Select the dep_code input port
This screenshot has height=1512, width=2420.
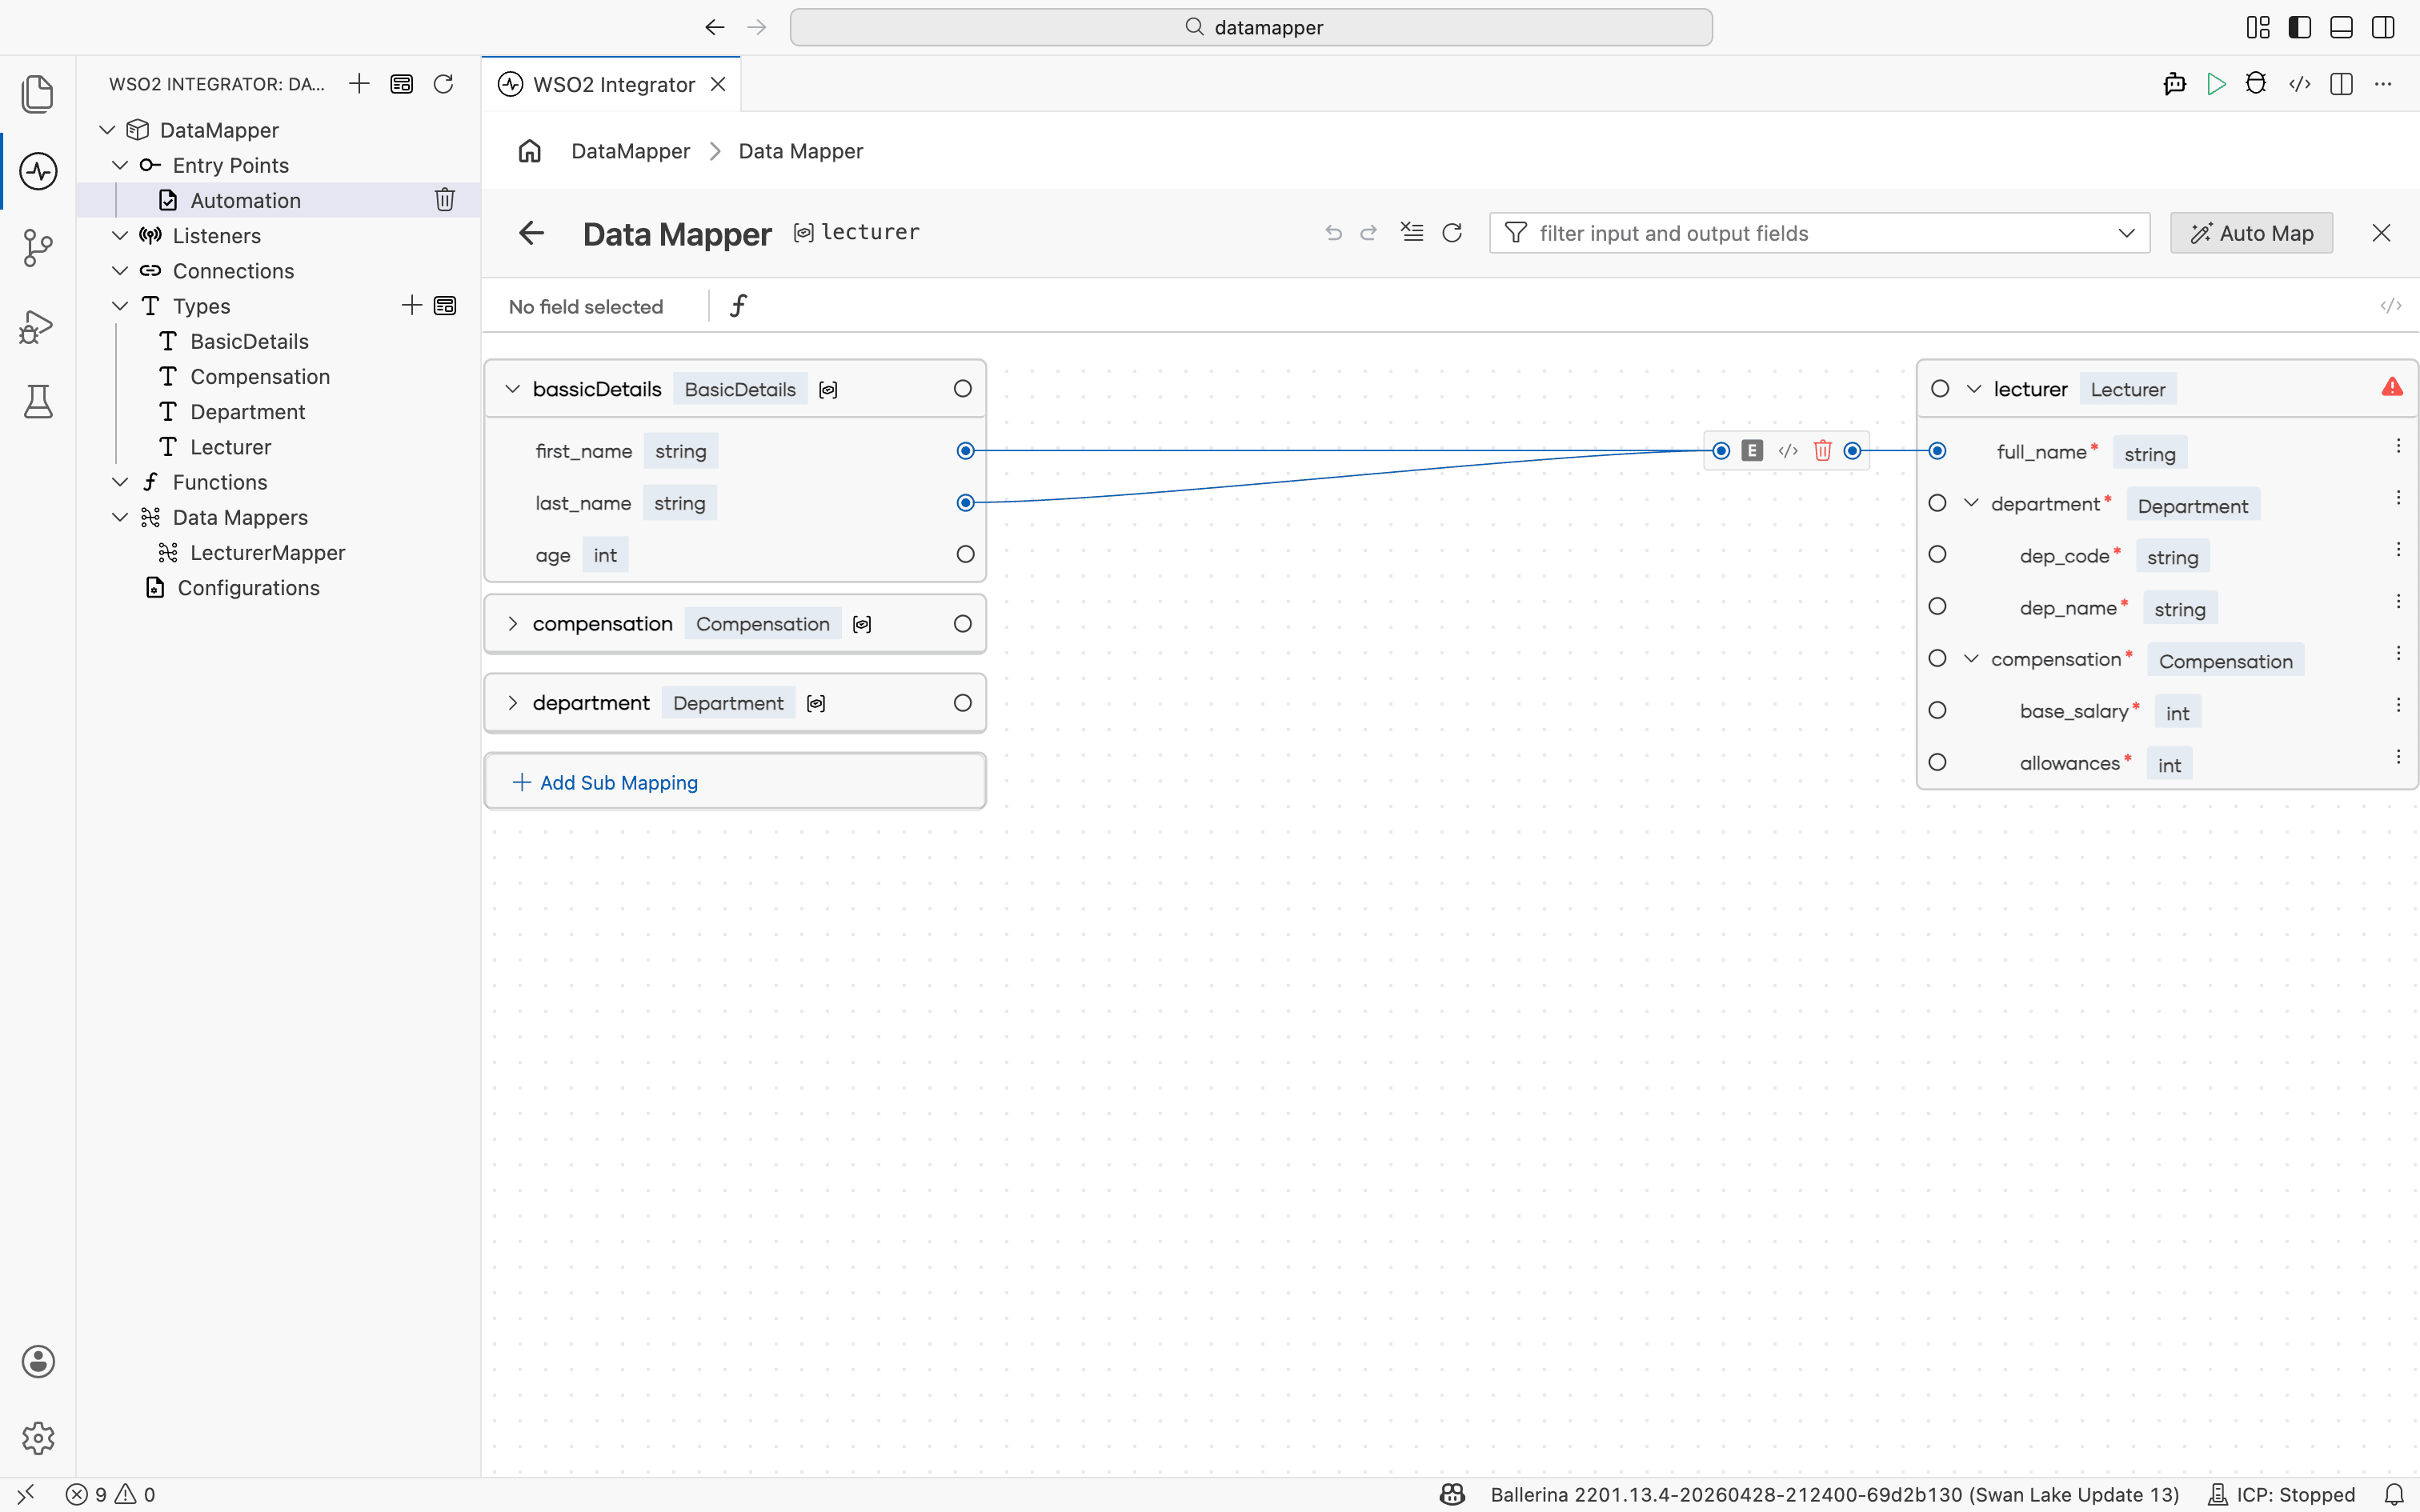coord(1937,554)
